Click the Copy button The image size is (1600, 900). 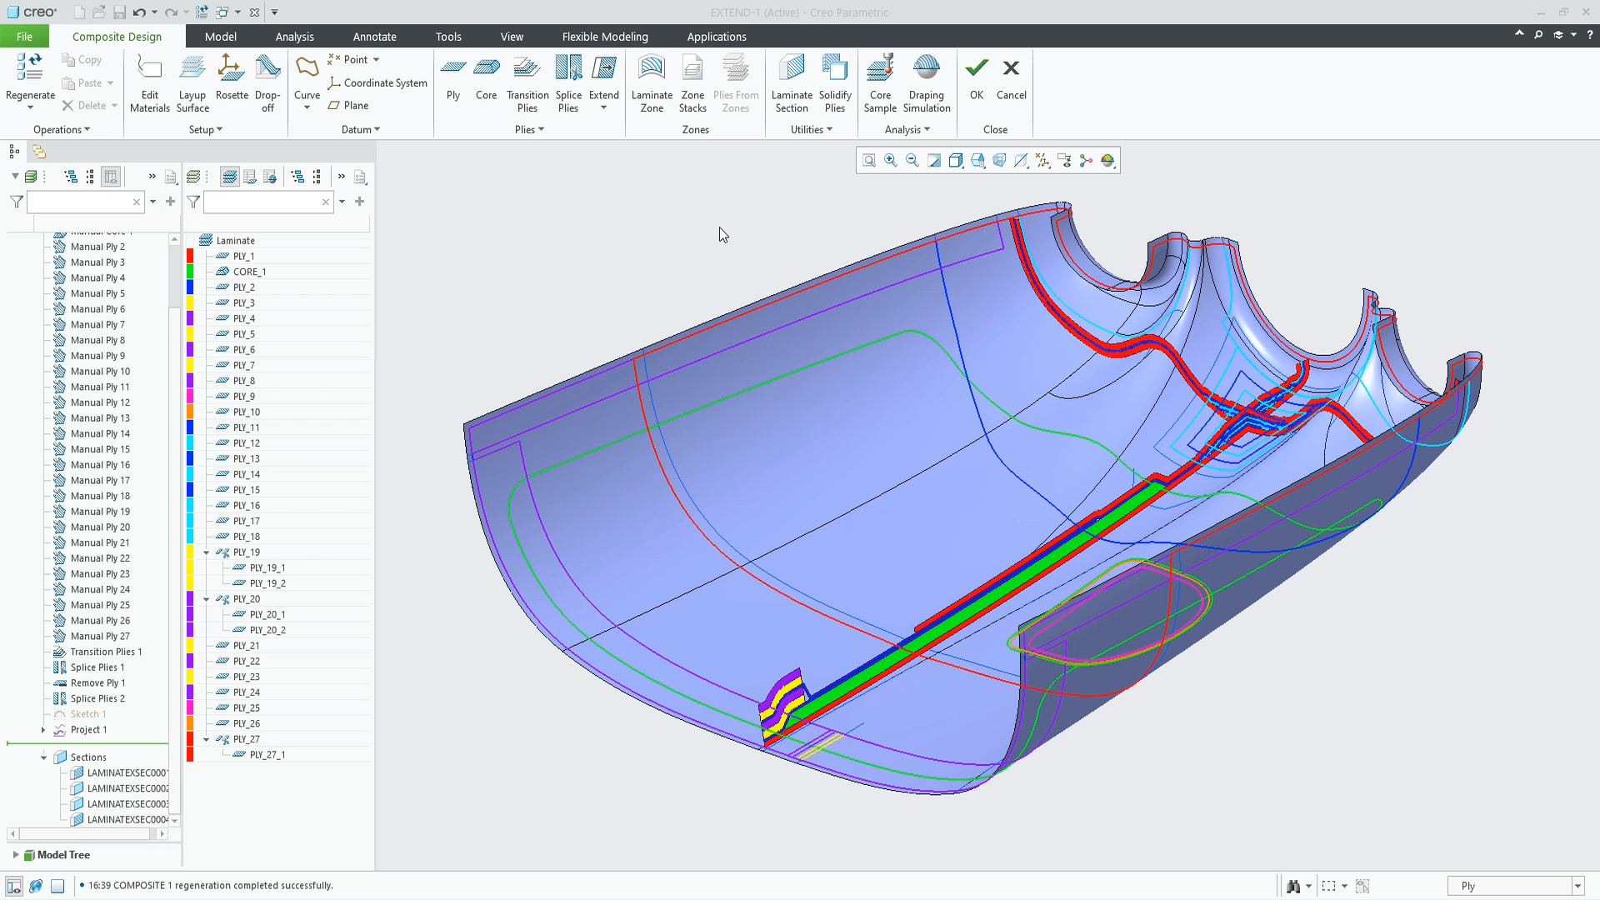pyautogui.click(x=82, y=60)
